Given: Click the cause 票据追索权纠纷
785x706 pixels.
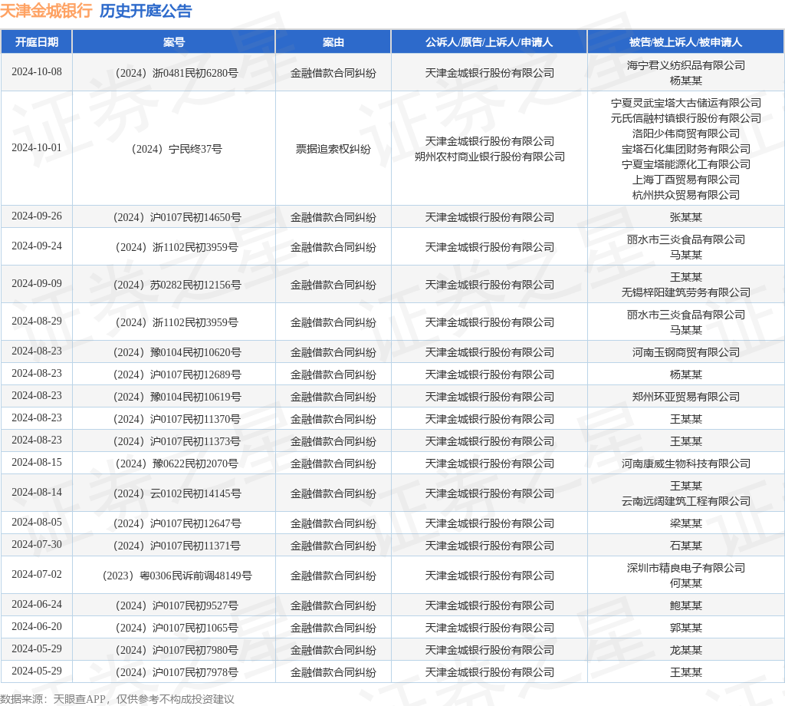Looking at the screenshot, I should (x=333, y=150).
